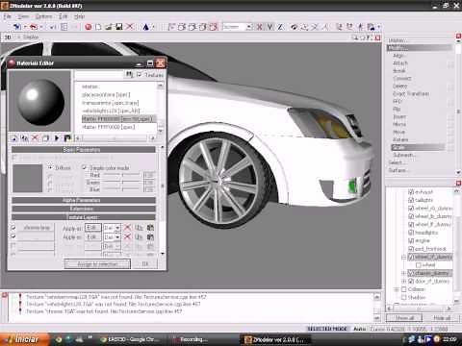Toggle the Textures checkbox in Materials Editor

pos(140,74)
